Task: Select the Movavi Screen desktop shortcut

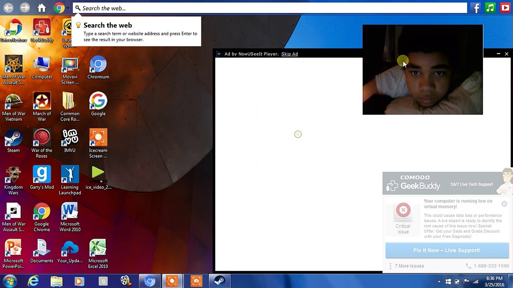Action: pyautogui.click(x=70, y=71)
